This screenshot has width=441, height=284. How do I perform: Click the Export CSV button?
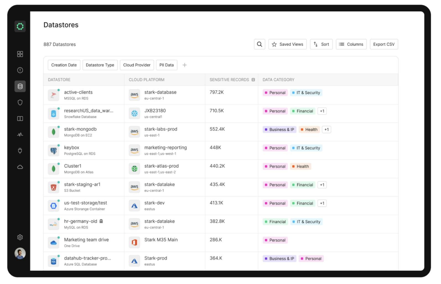(x=384, y=44)
